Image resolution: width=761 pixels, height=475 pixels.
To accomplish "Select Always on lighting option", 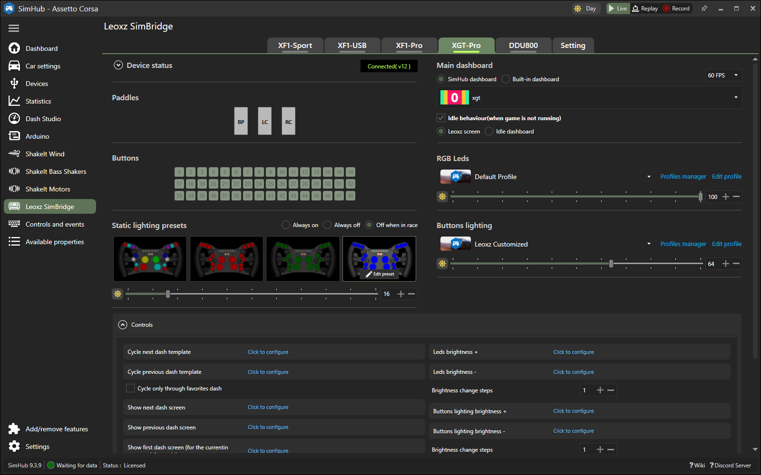I will (286, 225).
